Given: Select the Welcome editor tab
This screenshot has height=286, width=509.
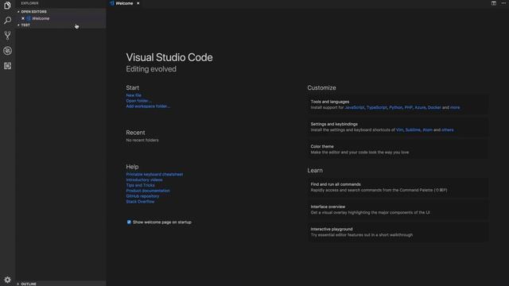Looking at the screenshot, I should [124, 3].
